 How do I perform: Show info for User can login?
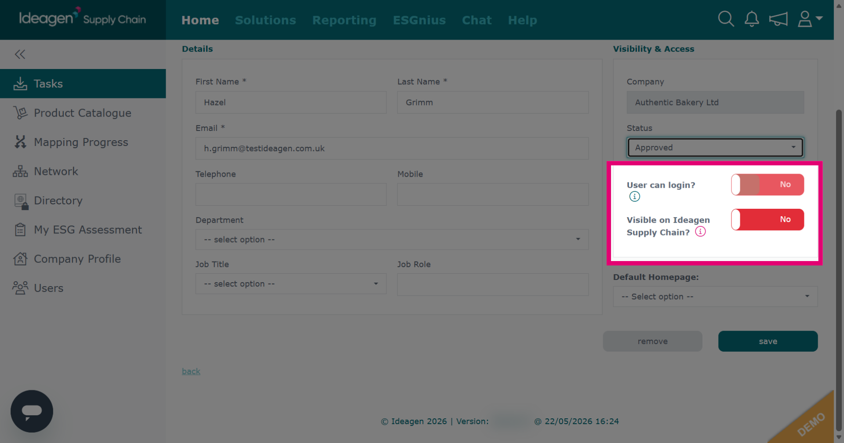point(634,196)
